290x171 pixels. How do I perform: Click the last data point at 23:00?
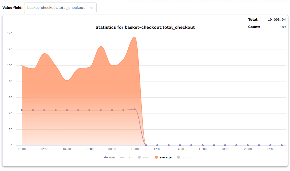click(282, 145)
